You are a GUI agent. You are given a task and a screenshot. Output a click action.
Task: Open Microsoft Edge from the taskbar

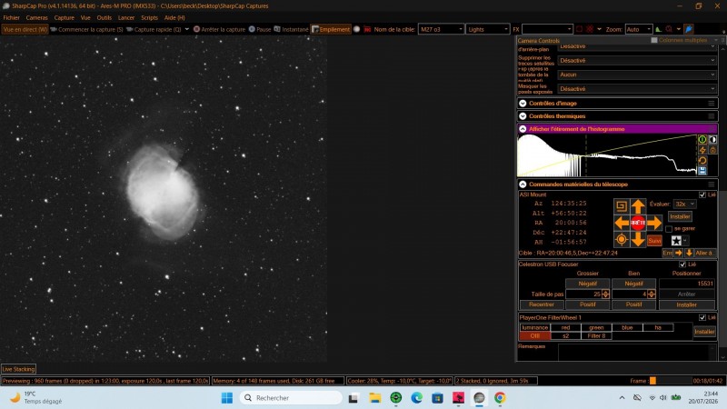coord(416,398)
